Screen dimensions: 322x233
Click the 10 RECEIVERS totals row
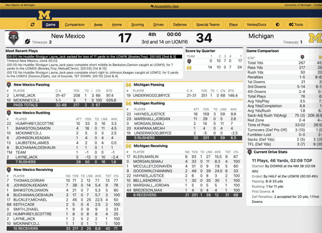[x=64, y=229]
